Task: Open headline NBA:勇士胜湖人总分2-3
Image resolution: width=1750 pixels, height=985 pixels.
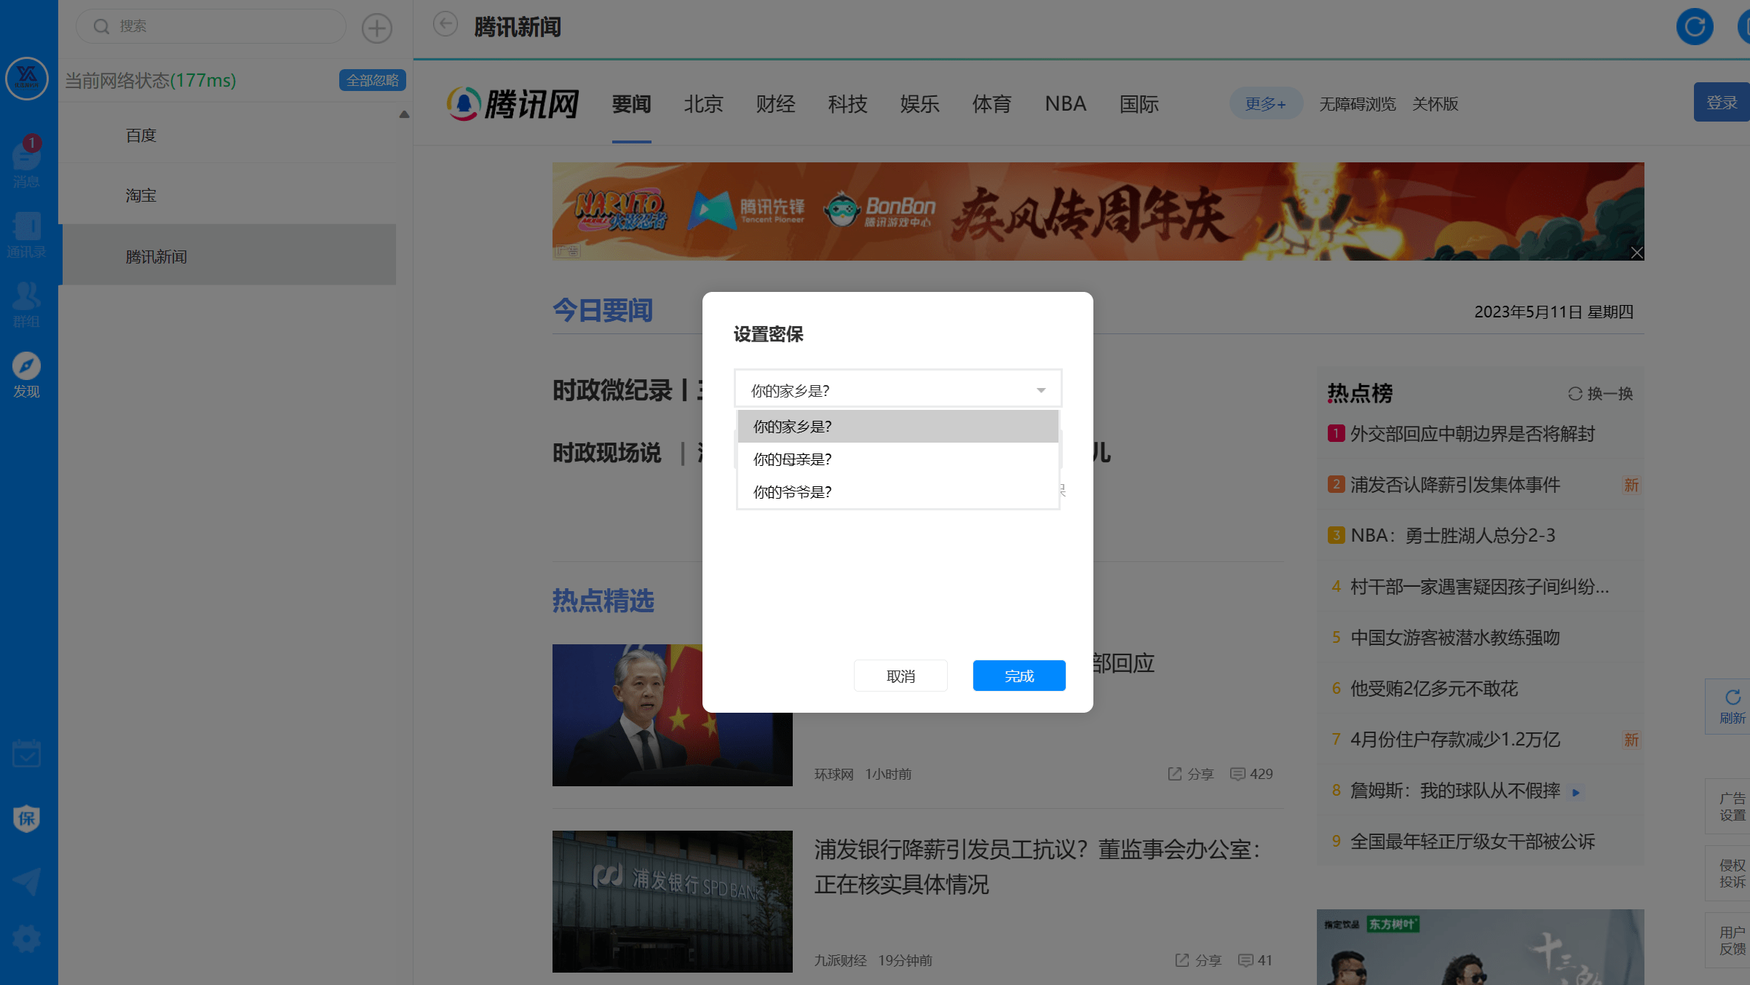Action: coord(1453,536)
